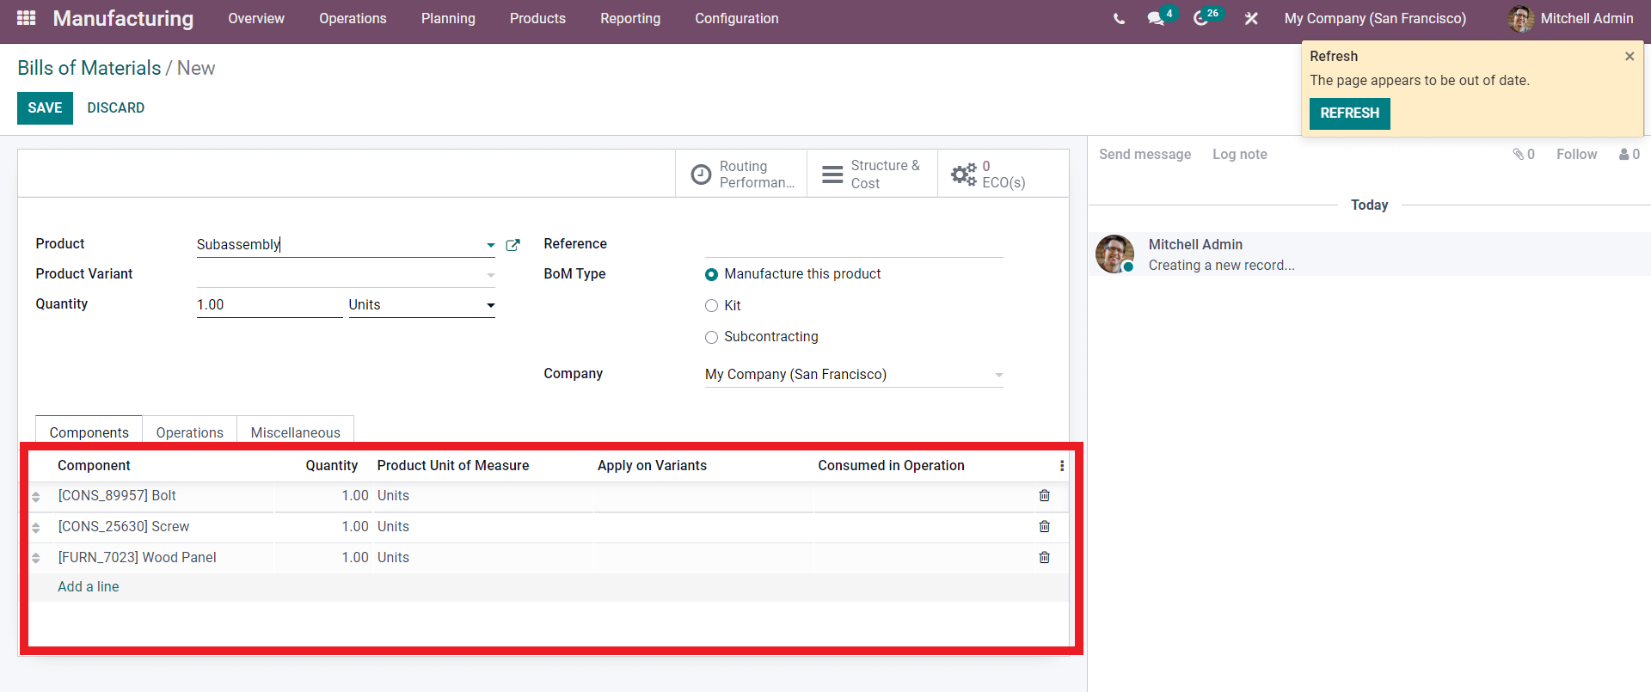This screenshot has height=692, width=1651.
Task: Select the [CONS_25630] Screw cell
Action: [x=163, y=527]
